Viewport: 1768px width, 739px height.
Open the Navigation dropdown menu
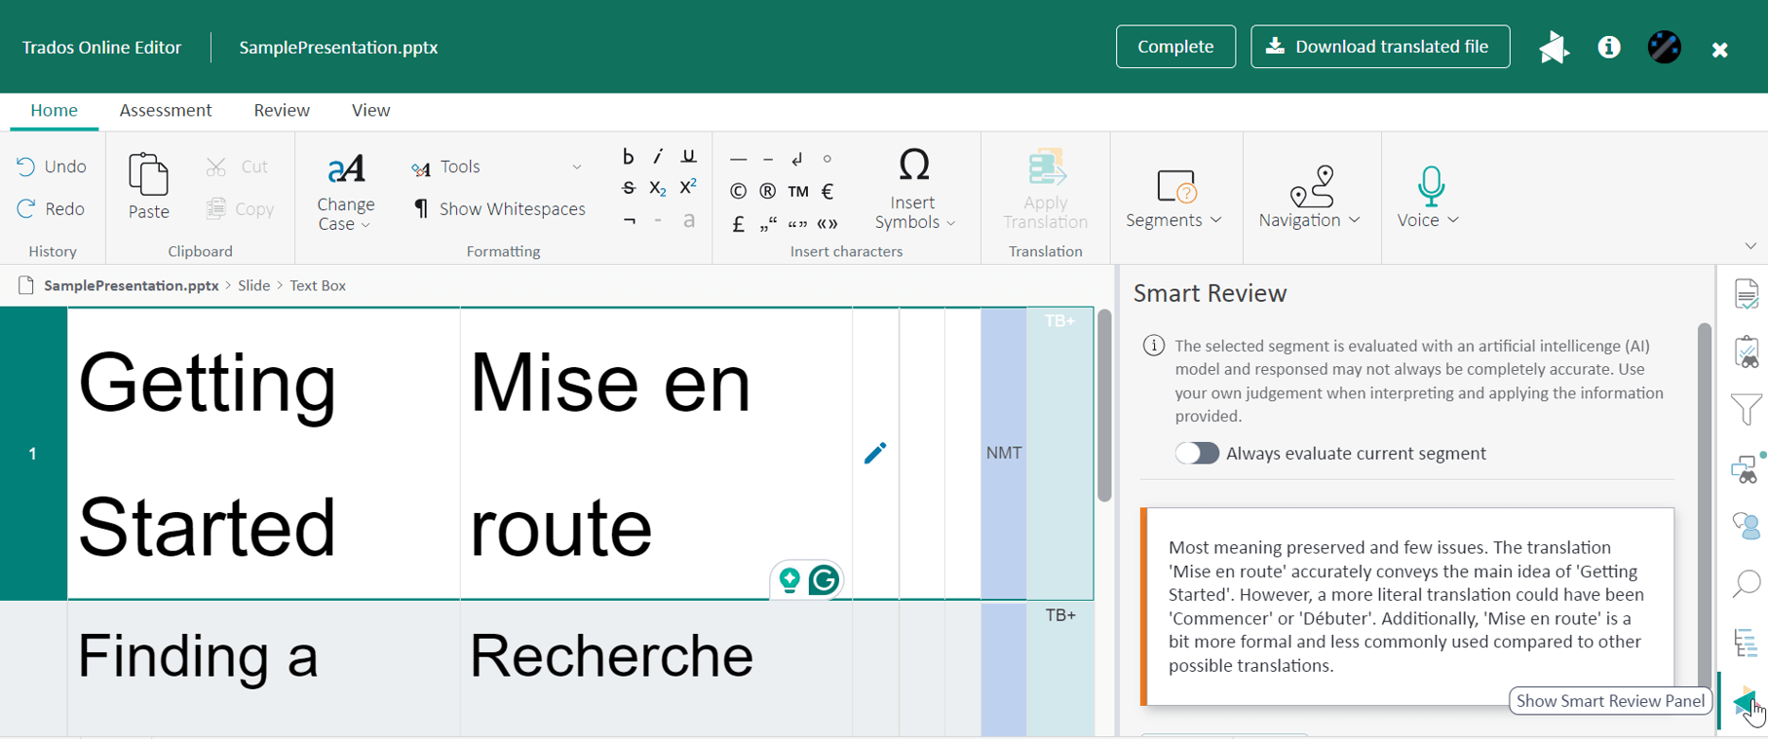1309,198
